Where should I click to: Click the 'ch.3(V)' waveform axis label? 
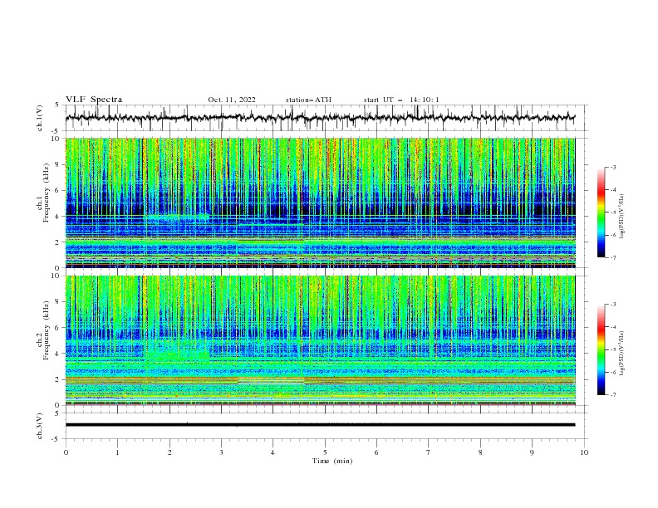click(x=40, y=426)
